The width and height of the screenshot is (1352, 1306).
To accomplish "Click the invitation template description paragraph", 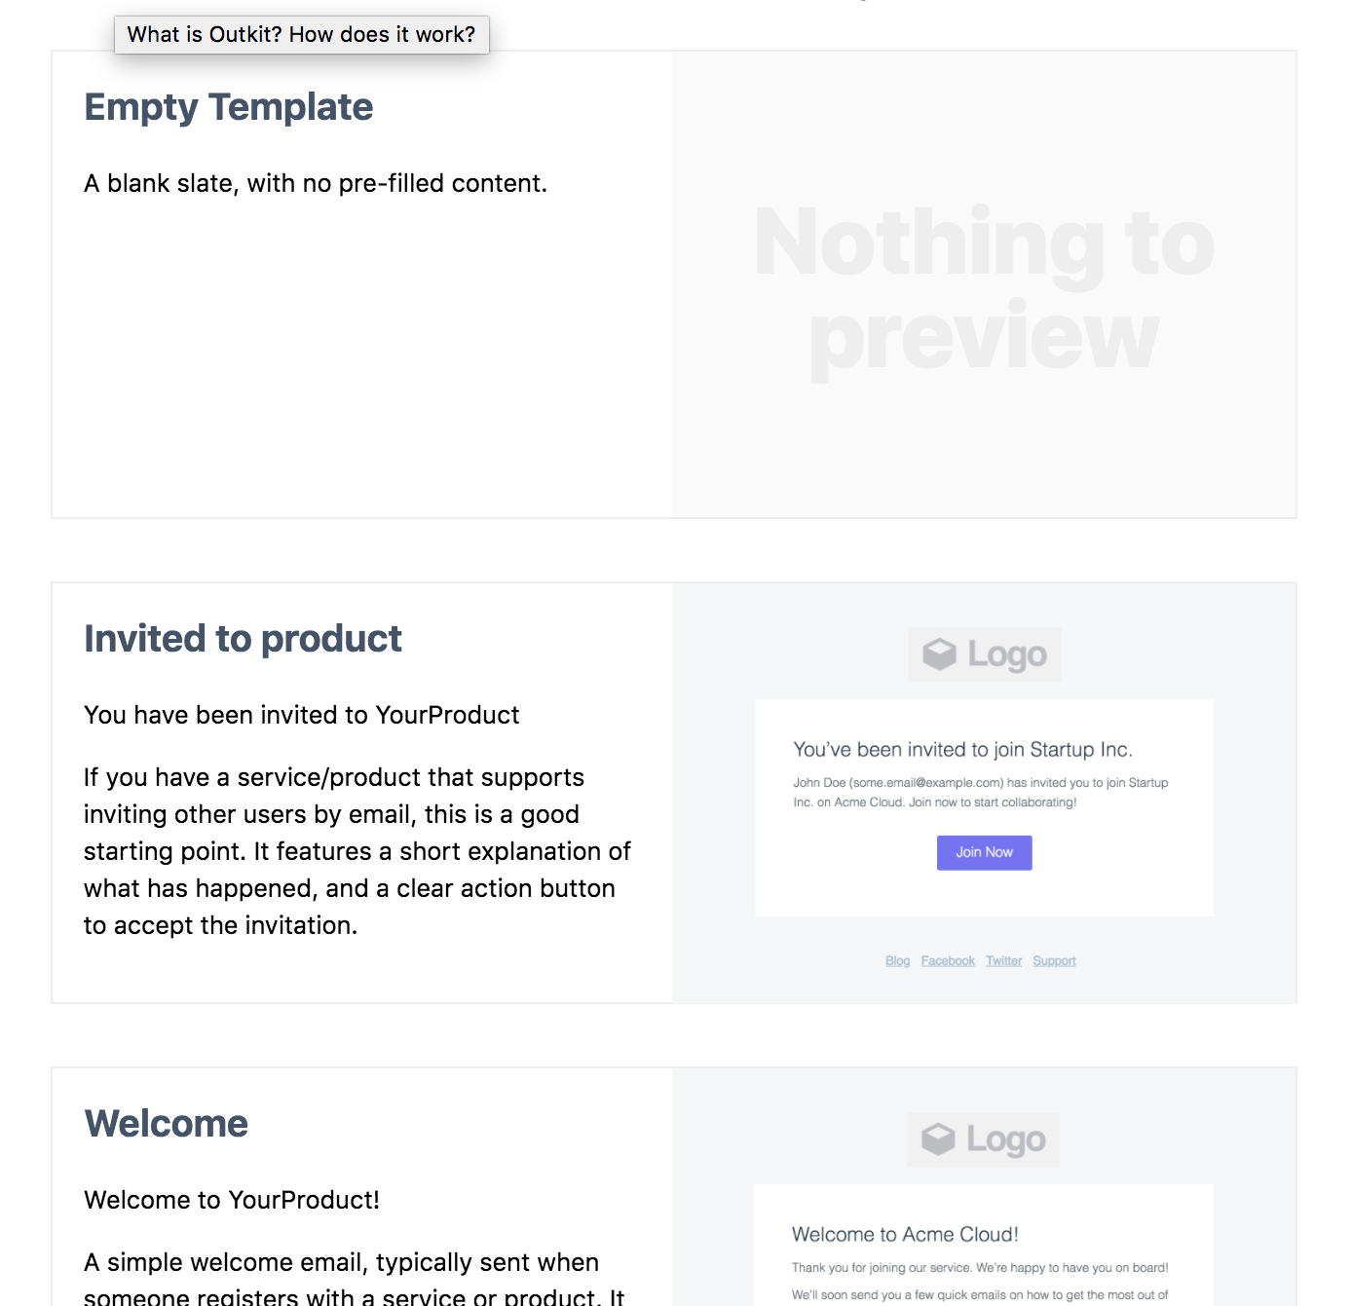I will [357, 851].
